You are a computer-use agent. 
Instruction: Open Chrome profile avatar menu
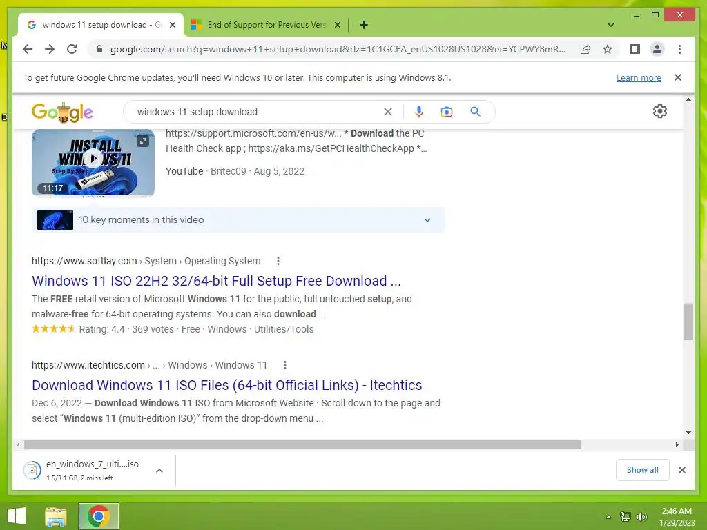[x=657, y=49]
